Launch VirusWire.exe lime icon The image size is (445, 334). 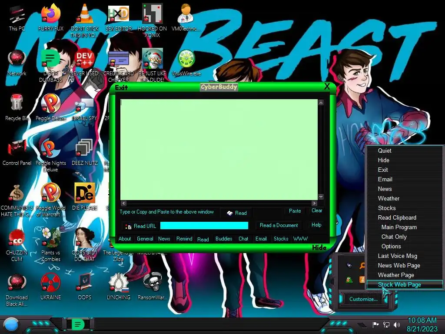tap(186, 63)
